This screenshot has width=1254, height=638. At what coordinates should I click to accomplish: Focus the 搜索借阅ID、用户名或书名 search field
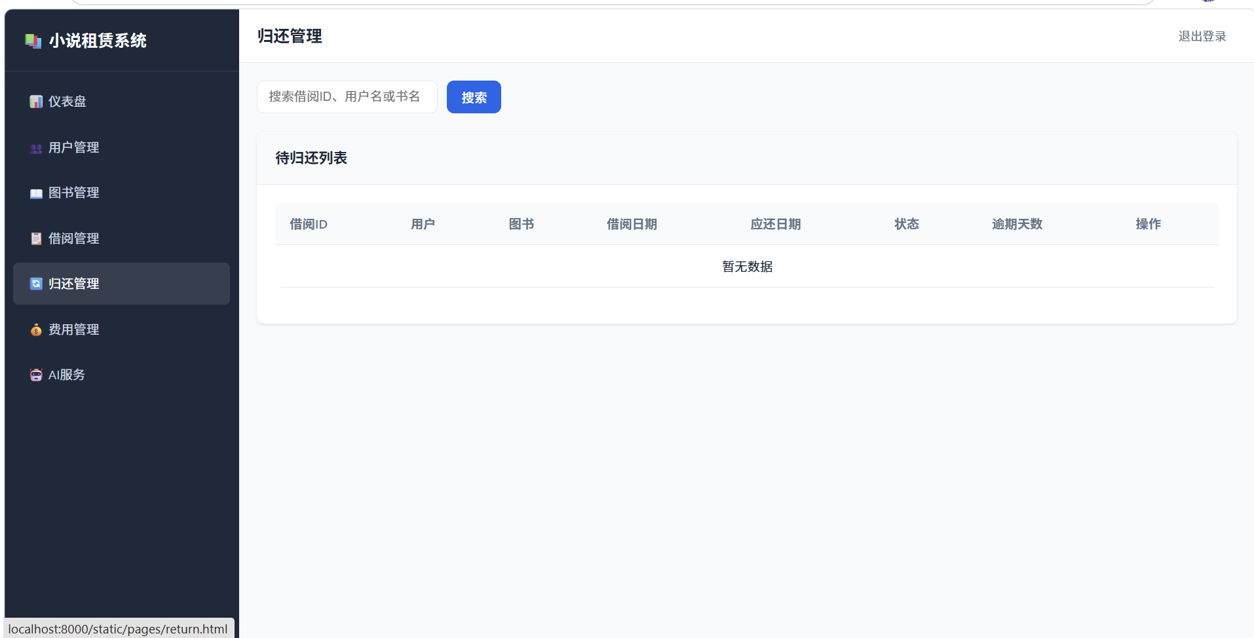347,97
